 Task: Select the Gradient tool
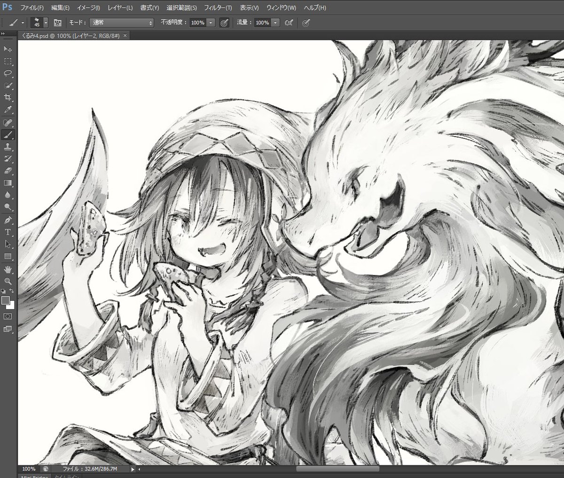coord(8,183)
